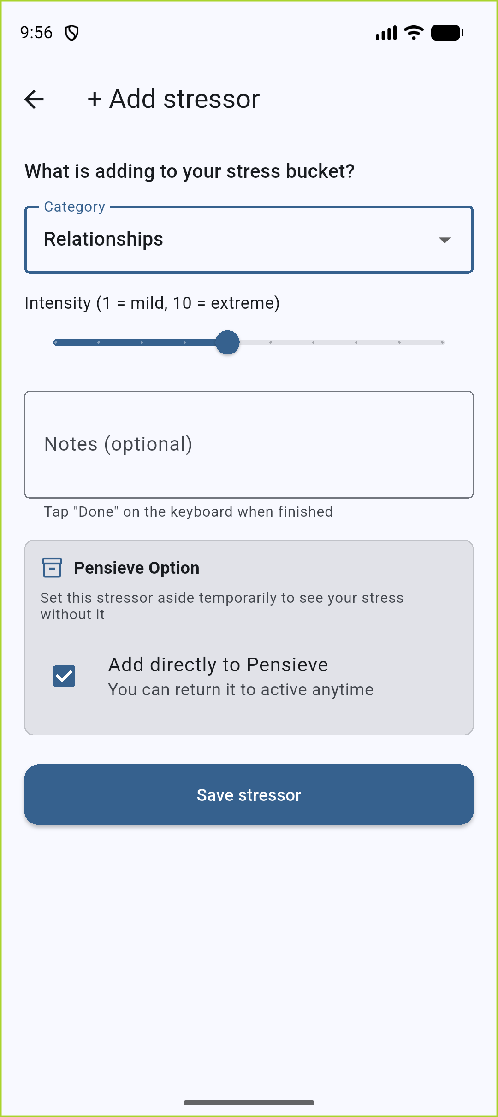Viewport: 498px width, 1117px height.
Task: Tap the Pensieve archive box icon
Action: [52, 568]
